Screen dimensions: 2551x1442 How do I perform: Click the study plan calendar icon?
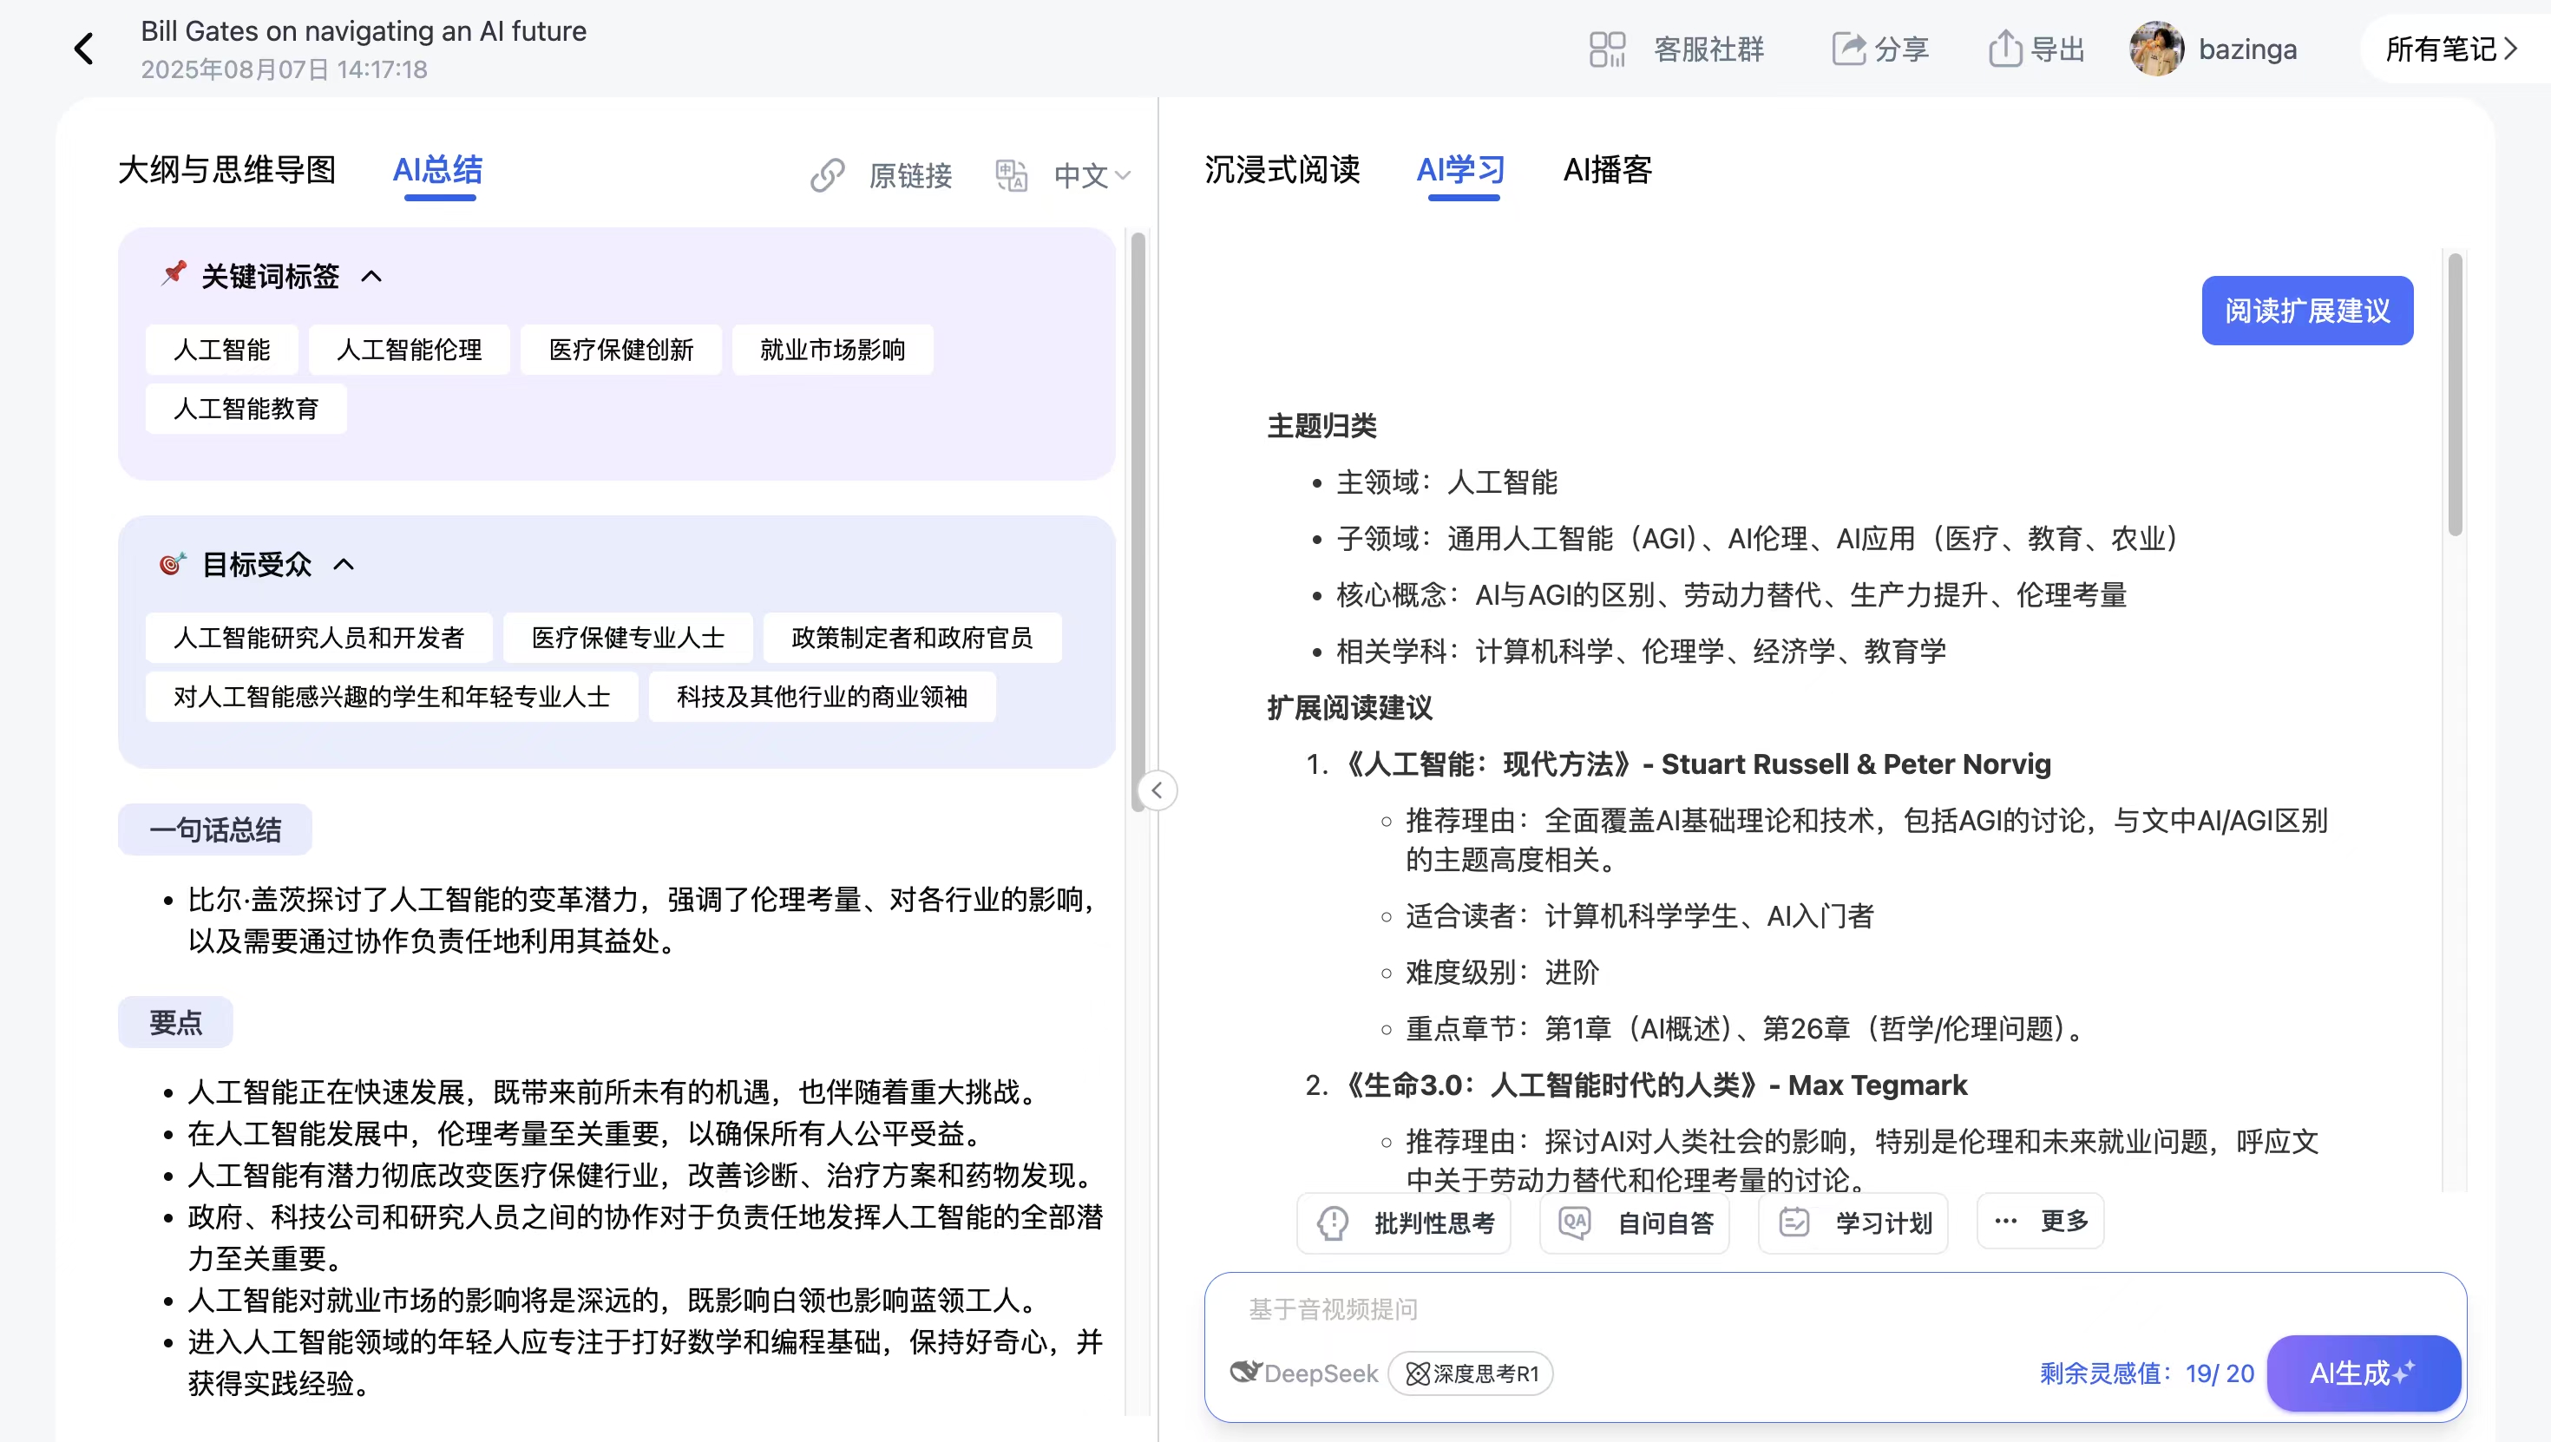1794,1222
